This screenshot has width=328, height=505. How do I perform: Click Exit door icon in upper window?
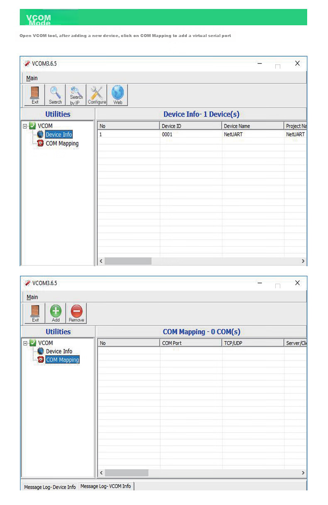pyautogui.click(x=35, y=95)
